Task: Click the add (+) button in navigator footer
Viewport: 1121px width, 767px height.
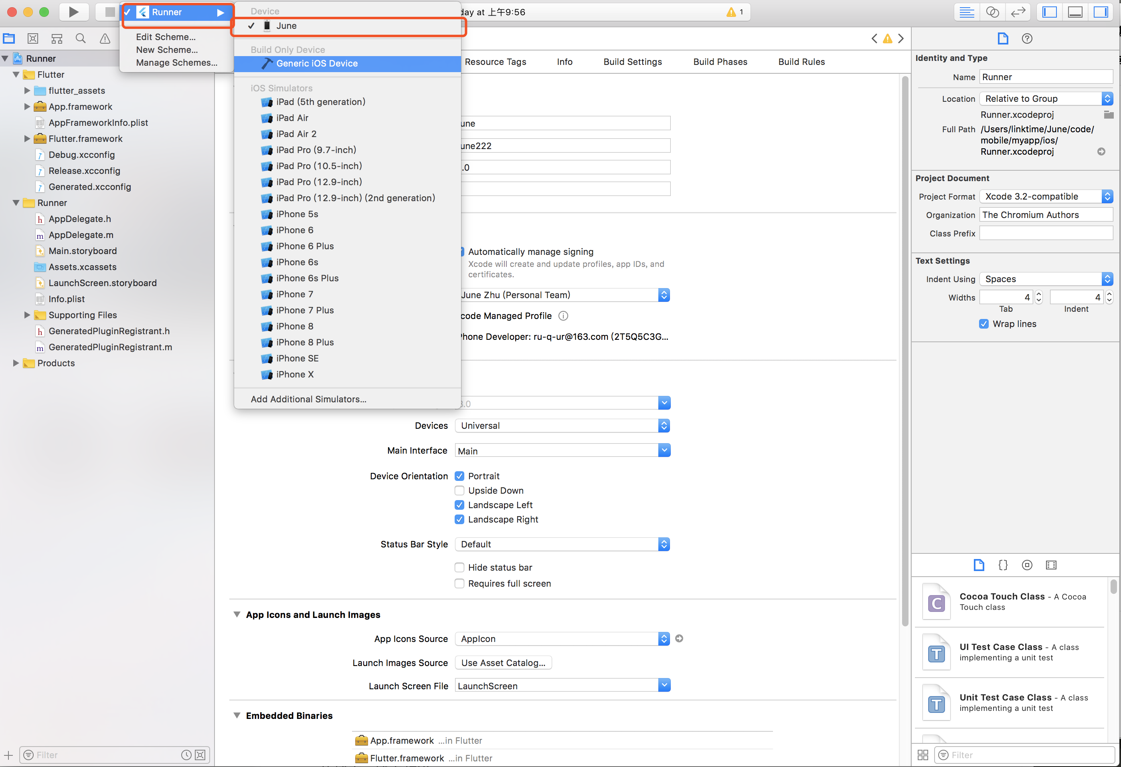Action: click(8, 755)
